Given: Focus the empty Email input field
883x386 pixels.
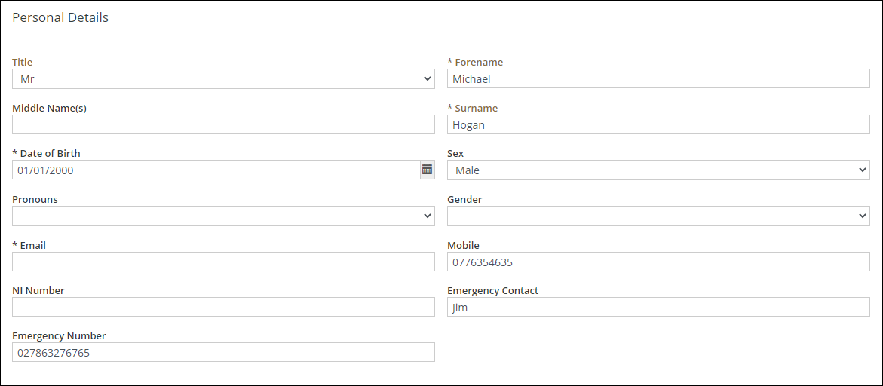Looking at the screenshot, I should (223, 262).
